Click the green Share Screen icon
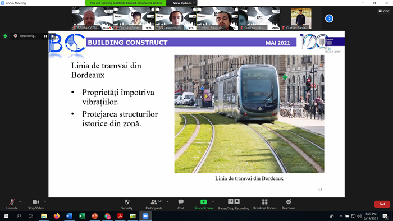This screenshot has width=393, height=221. (203, 202)
